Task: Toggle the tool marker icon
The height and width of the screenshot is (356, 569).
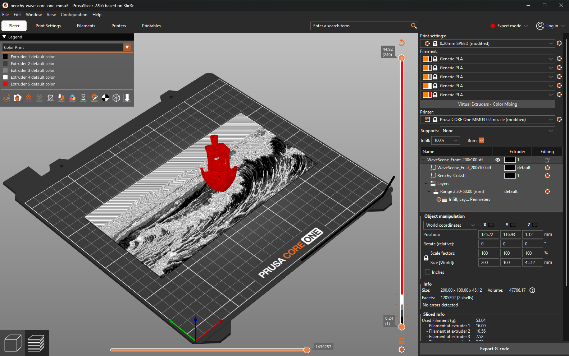Action: click(x=127, y=98)
